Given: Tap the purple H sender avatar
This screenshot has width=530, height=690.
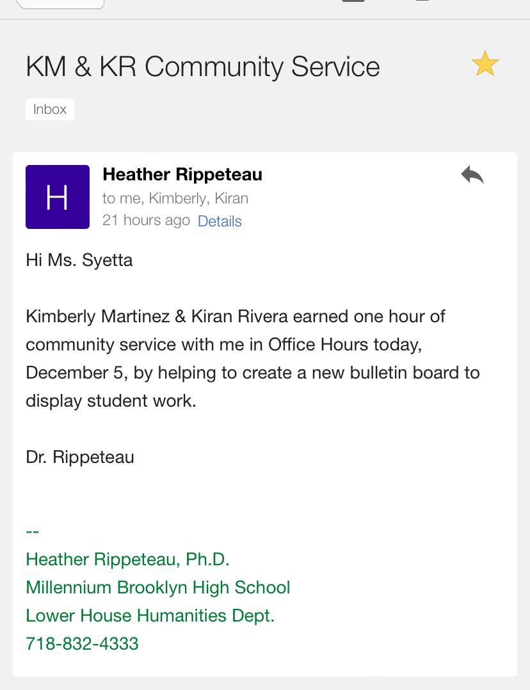Looking at the screenshot, I should (58, 197).
